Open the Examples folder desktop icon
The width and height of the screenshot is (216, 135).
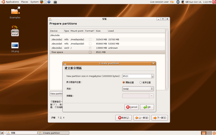[15, 12]
